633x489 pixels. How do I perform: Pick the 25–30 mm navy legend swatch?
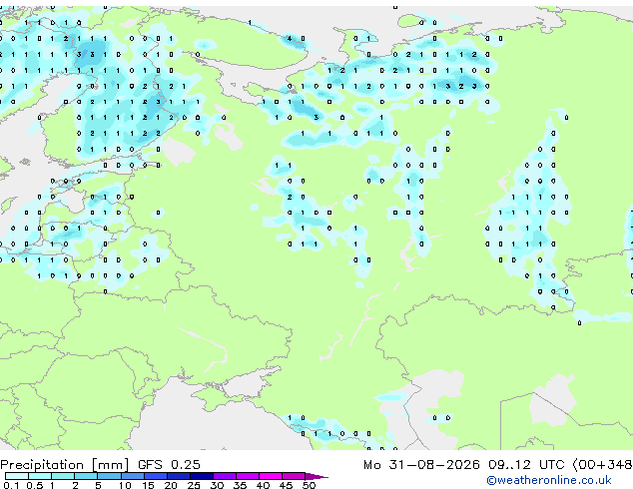(201, 476)
